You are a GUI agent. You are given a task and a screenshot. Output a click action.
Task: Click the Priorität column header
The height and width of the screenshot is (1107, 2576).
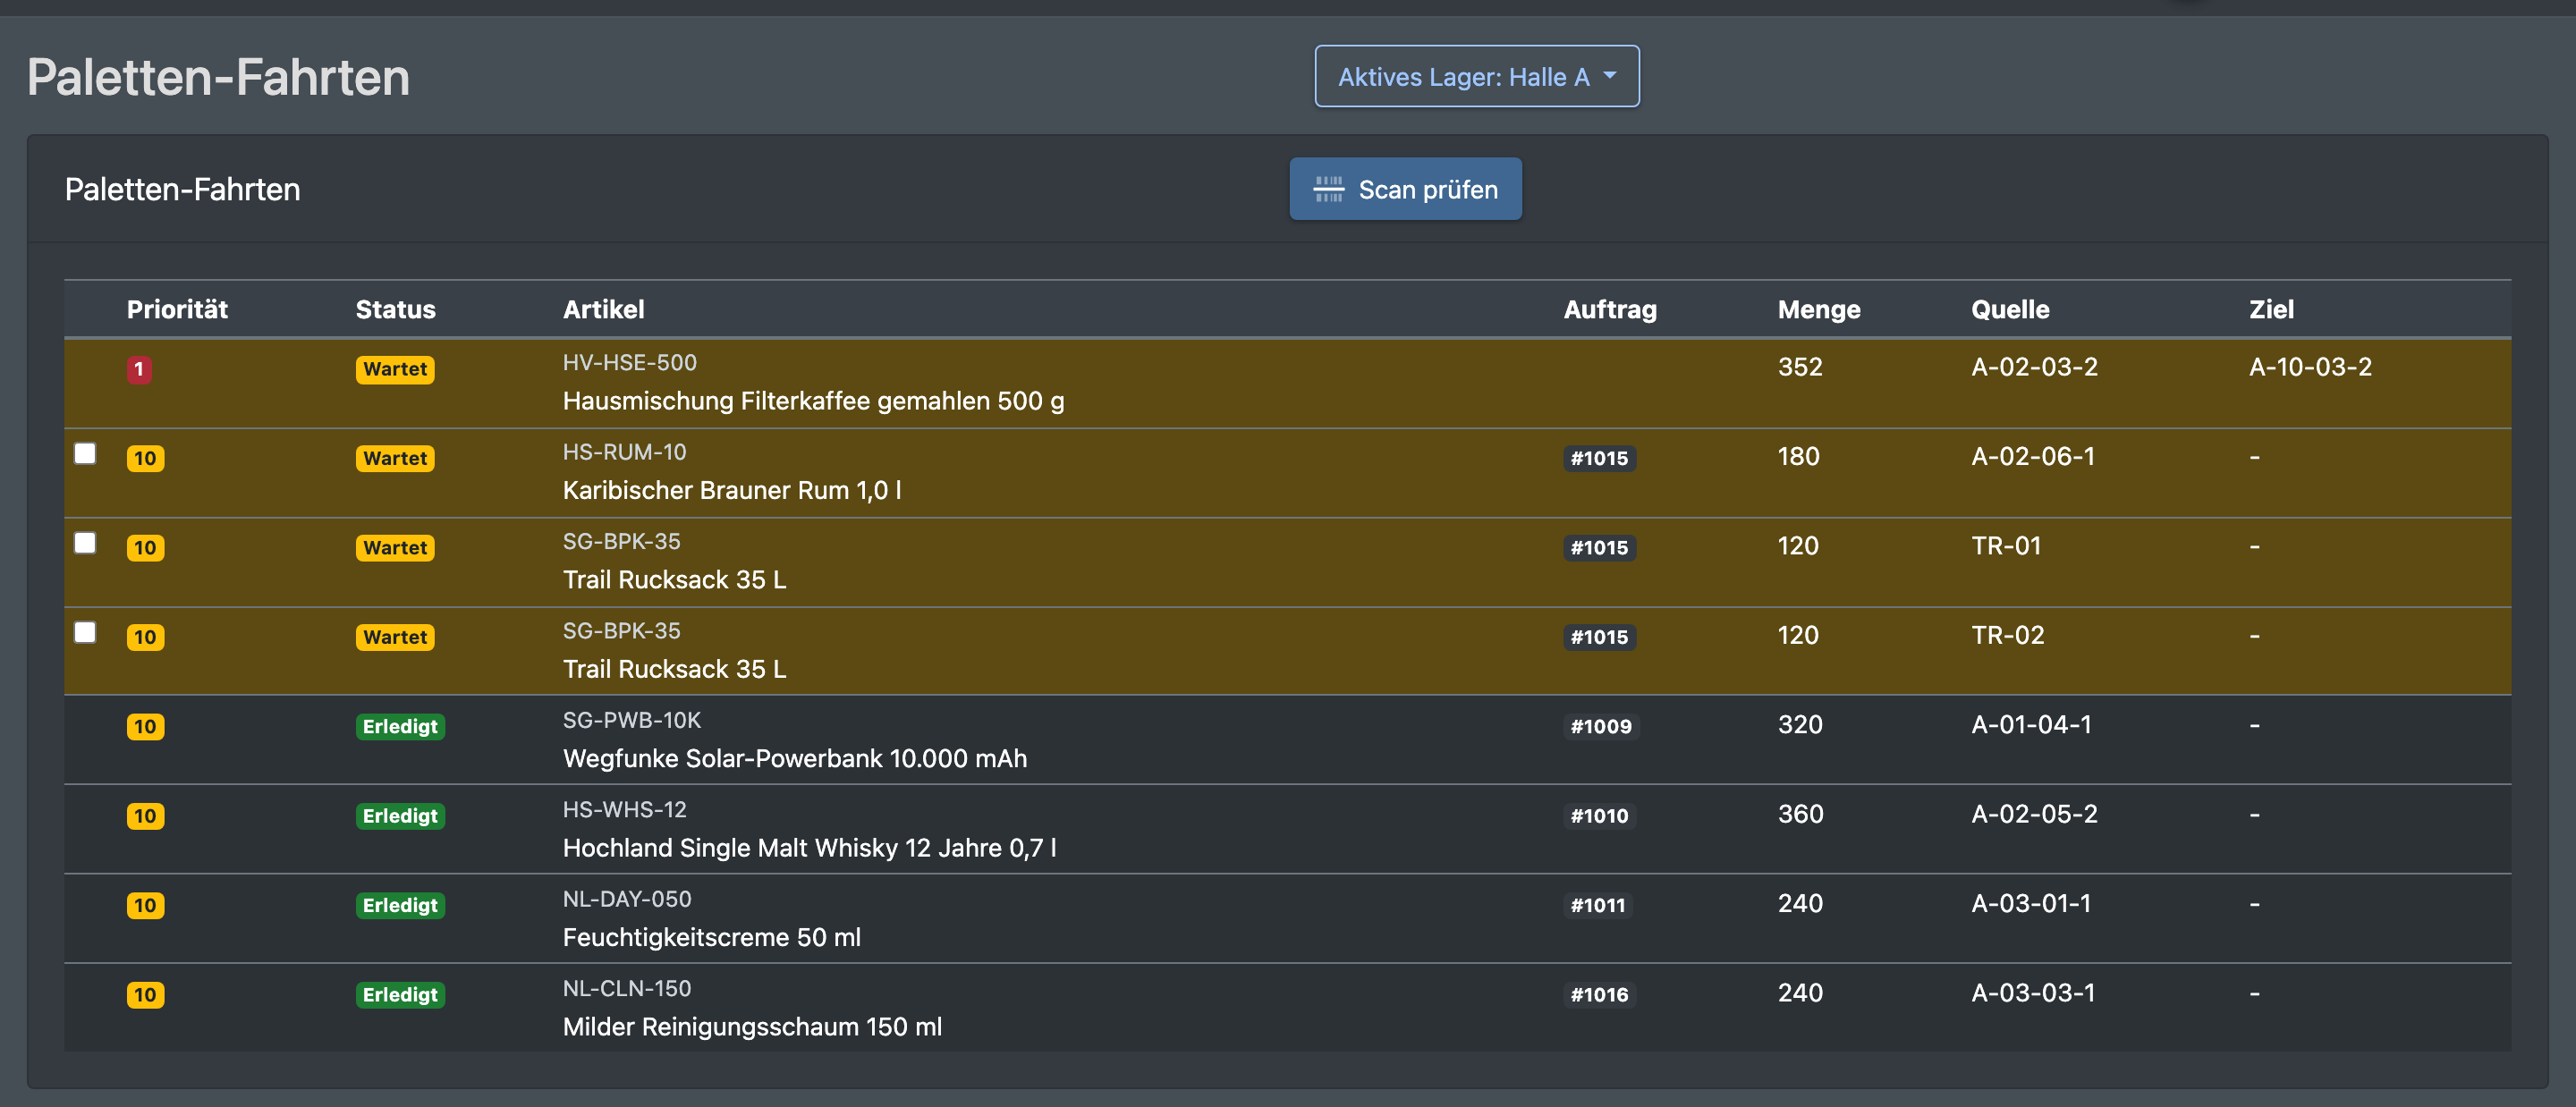177,309
